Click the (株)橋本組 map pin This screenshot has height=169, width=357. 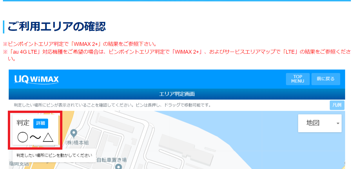[x=74, y=133]
